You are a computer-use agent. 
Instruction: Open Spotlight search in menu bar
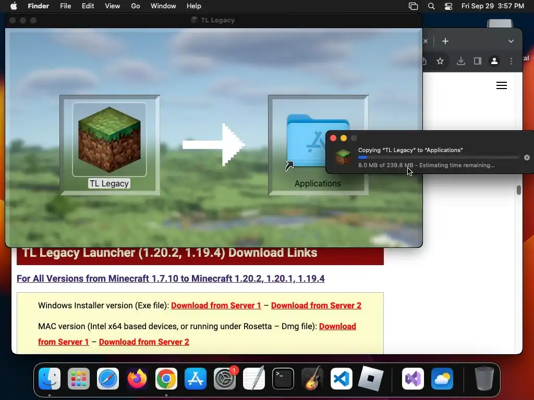click(431, 6)
